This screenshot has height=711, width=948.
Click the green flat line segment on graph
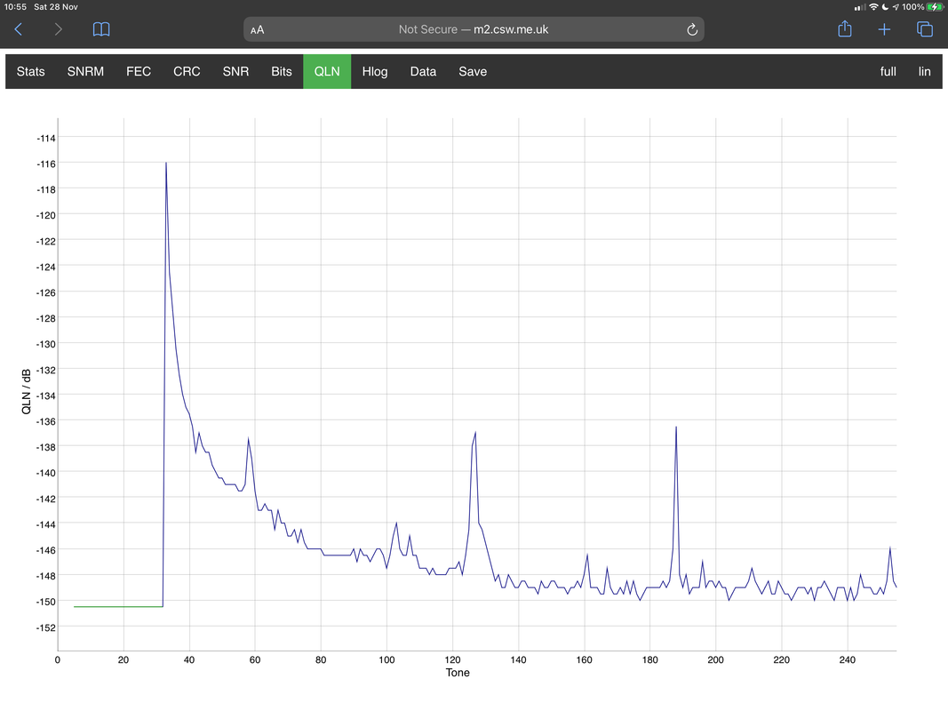[x=118, y=606]
